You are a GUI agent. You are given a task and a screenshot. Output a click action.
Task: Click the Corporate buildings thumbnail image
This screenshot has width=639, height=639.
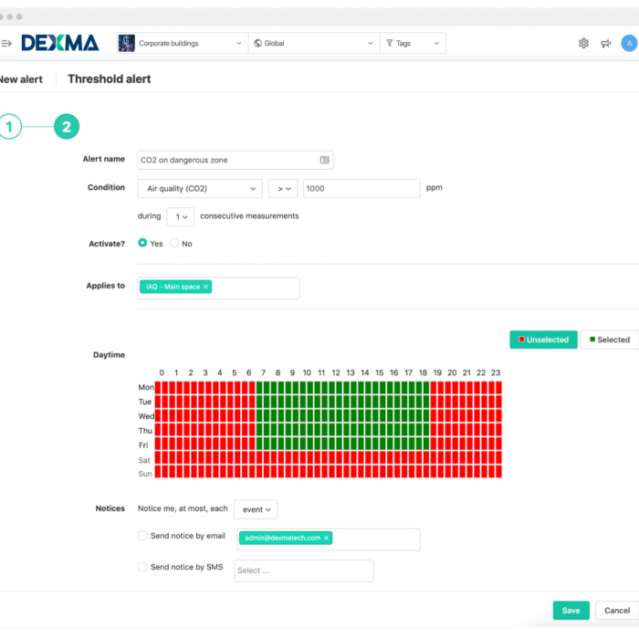(x=126, y=43)
